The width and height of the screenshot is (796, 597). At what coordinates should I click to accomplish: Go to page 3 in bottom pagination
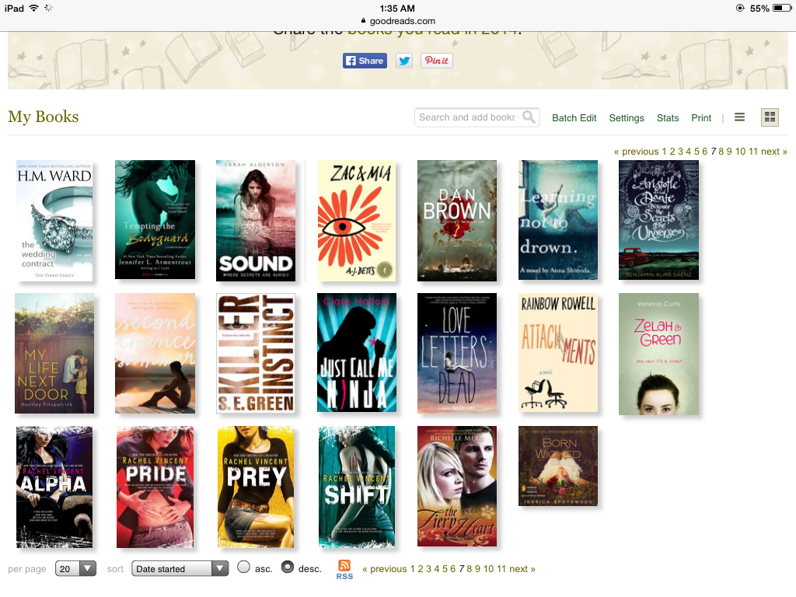(428, 568)
